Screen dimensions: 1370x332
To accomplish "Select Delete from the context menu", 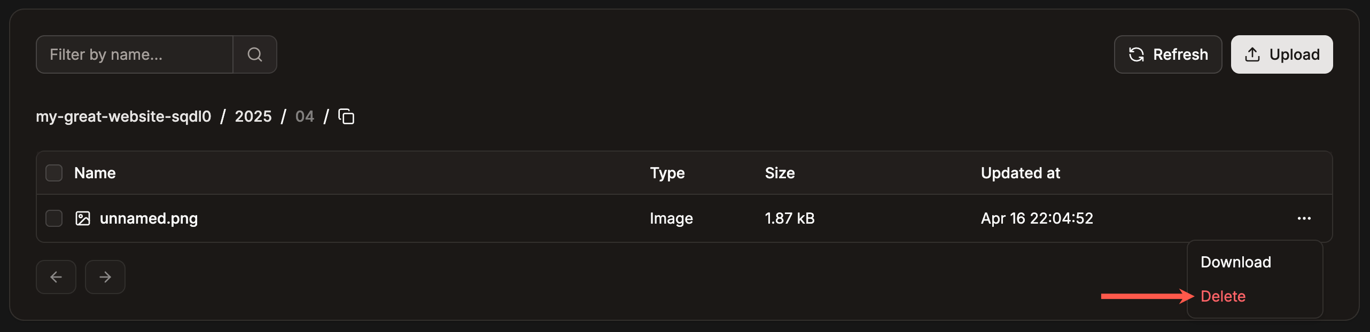I will pyautogui.click(x=1223, y=296).
